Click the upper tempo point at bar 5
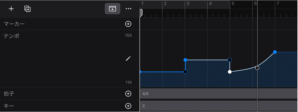298x112 pixels. click(230, 60)
